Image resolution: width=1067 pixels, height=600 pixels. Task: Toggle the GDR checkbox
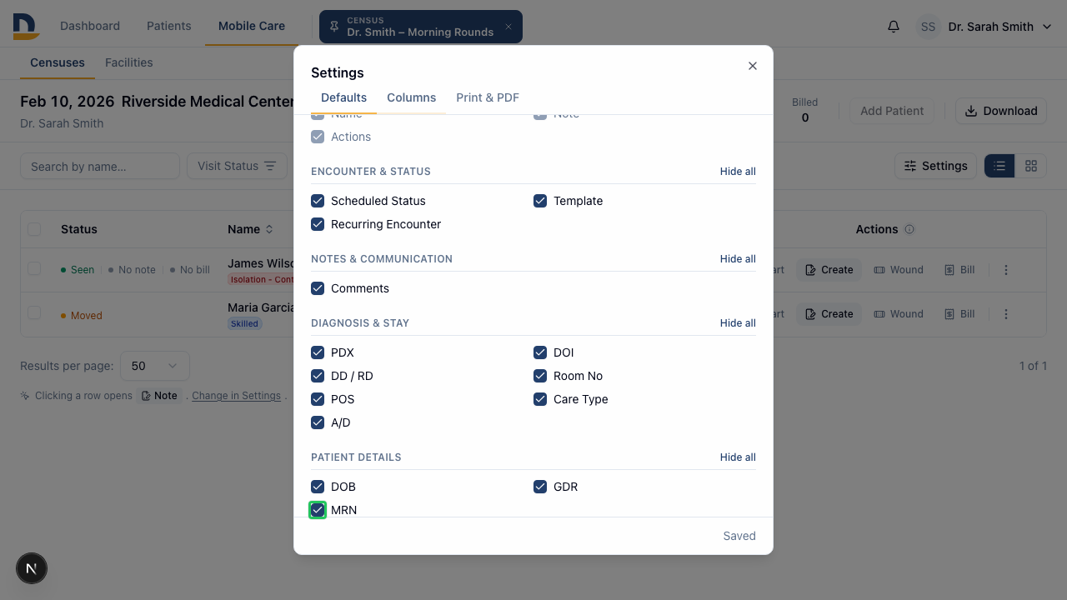pos(540,487)
